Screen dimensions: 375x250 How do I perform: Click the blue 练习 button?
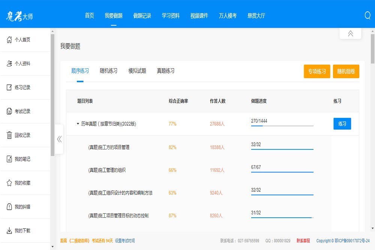pos(342,123)
